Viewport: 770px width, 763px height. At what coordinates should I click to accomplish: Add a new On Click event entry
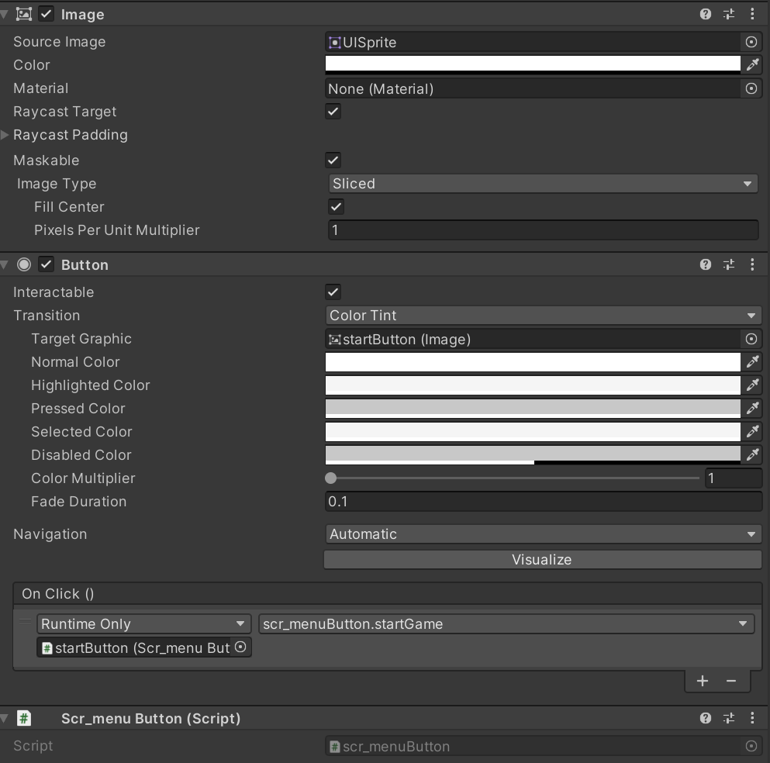coord(703,681)
